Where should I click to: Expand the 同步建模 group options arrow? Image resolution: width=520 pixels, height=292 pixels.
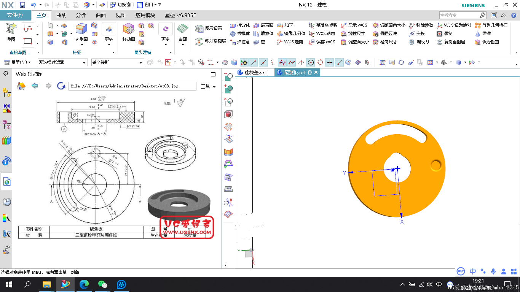pos(170,52)
